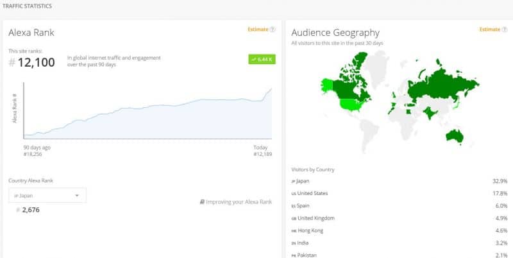Open the Country Alexa Rank dropdown arrow

point(77,196)
